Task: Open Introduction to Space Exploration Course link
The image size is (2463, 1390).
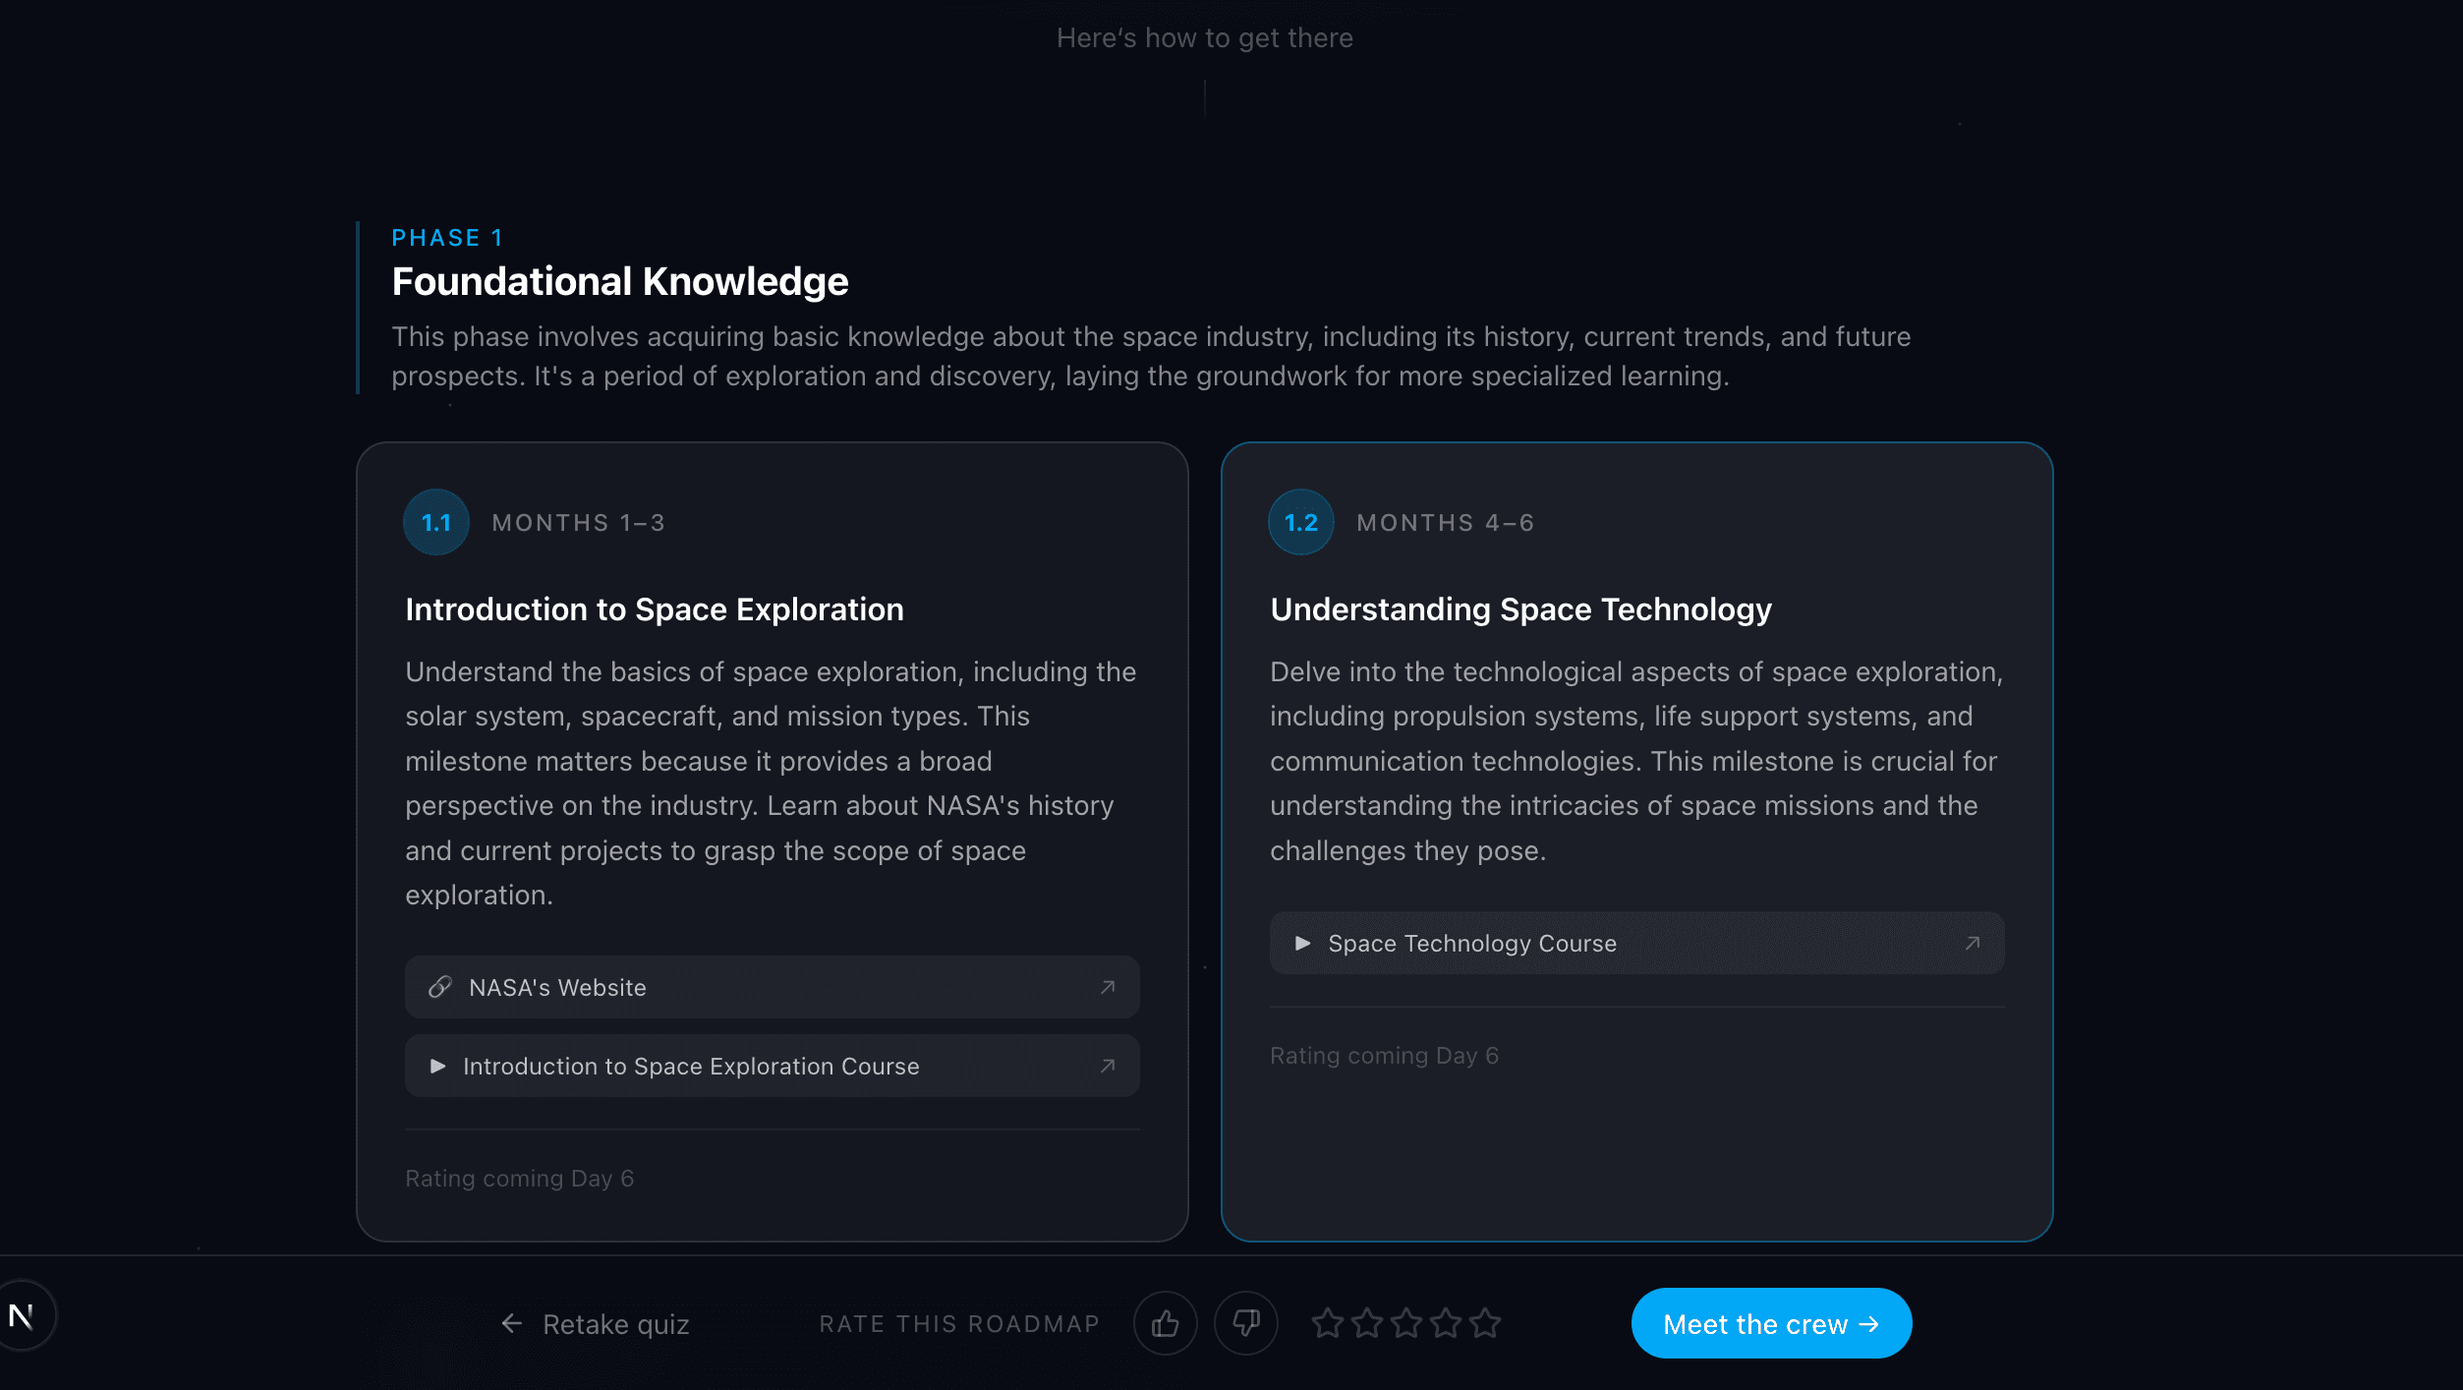Action: (773, 1066)
